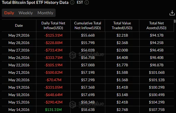Click the $98.40B net assets cell

pos(156,58)
